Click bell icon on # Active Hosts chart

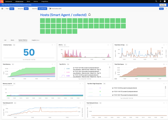[x=52, y=45]
